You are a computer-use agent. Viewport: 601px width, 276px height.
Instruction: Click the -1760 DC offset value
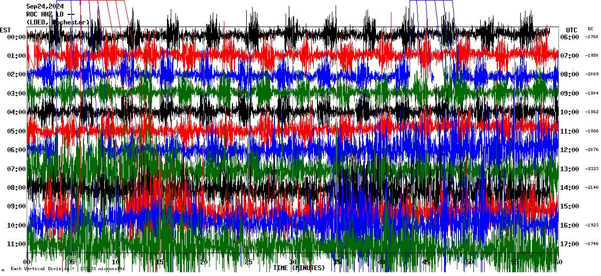tap(592, 37)
